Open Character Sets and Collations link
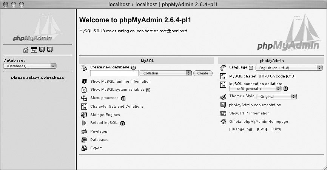The width and height of the screenshot is (327, 170). pos(117,107)
